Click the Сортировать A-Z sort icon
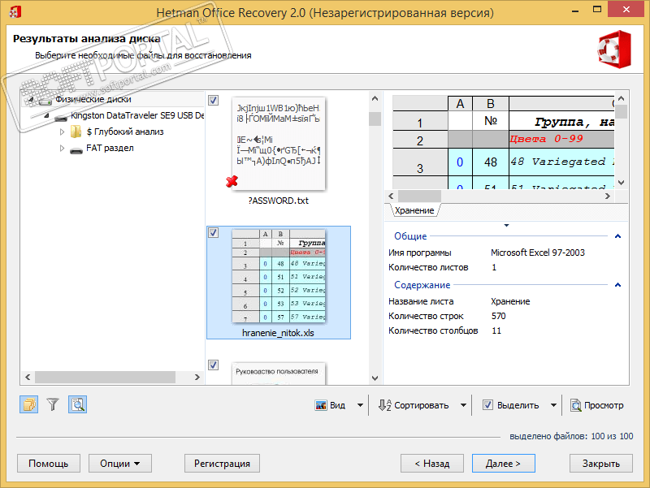The height and width of the screenshot is (488, 650). [384, 405]
